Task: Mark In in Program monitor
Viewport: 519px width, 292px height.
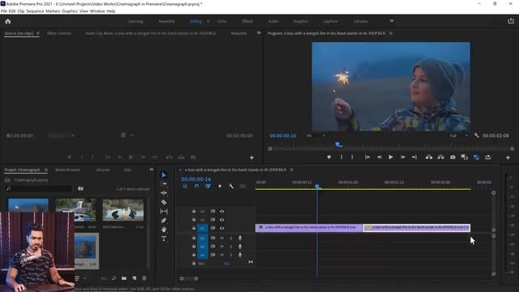Action: [x=341, y=157]
